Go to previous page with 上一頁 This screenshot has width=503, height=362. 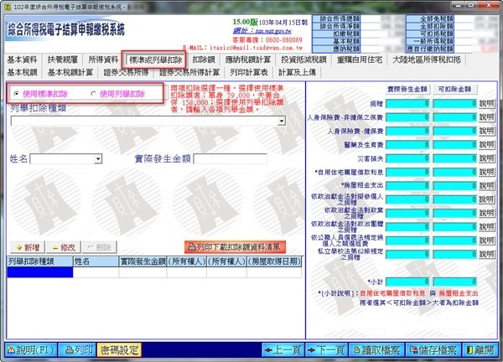[283, 350]
